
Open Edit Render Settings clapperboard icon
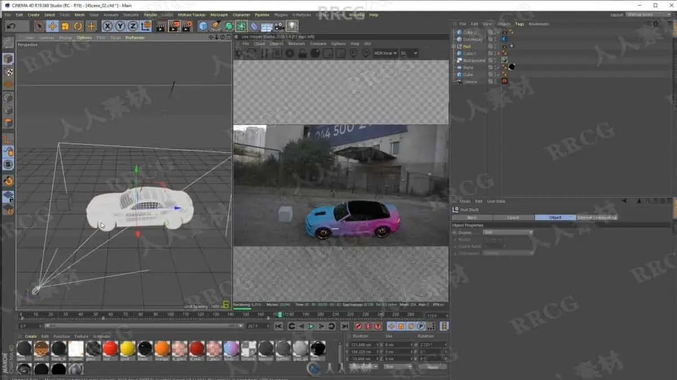187,26
